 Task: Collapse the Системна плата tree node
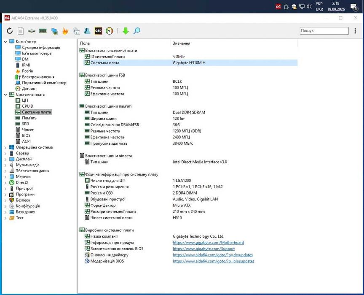(5, 95)
